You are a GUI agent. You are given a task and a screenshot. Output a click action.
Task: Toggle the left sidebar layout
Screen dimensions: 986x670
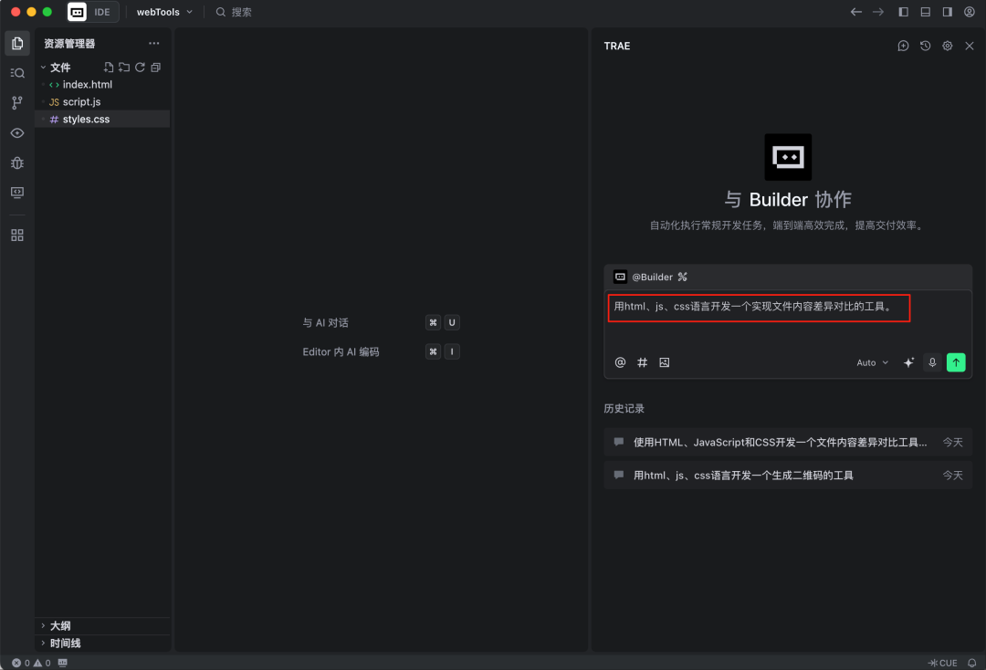(903, 12)
